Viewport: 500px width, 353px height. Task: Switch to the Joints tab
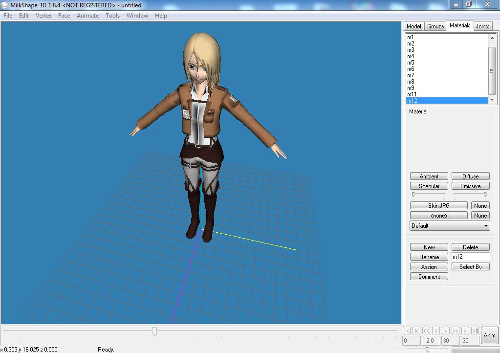point(482,26)
